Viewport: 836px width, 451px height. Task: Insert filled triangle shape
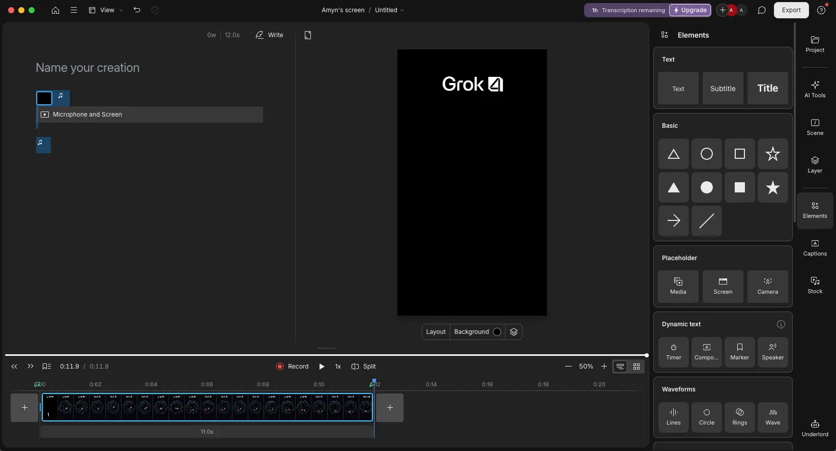point(674,187)
